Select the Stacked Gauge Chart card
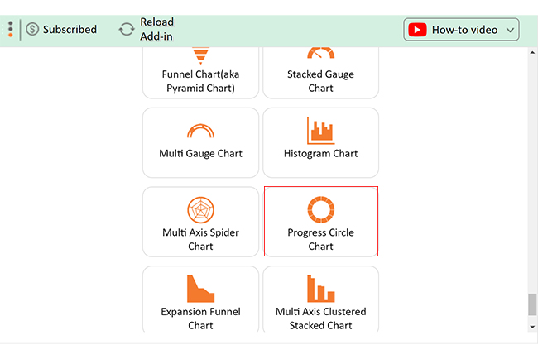Screen dimensions: 538x359 coord(321,73)
